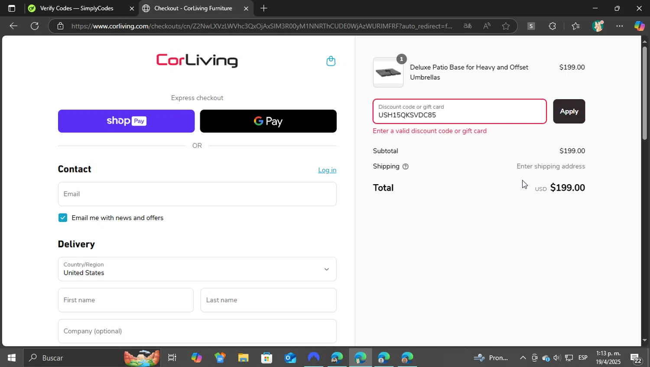This screenshot has height=367, width=650.
Task: Activate the read aloud icon
Action: 487,26
